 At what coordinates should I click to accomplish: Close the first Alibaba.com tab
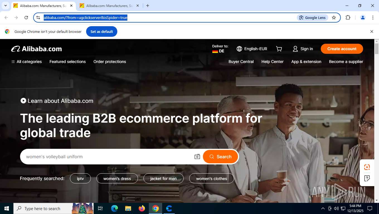[x=71, y=6]
